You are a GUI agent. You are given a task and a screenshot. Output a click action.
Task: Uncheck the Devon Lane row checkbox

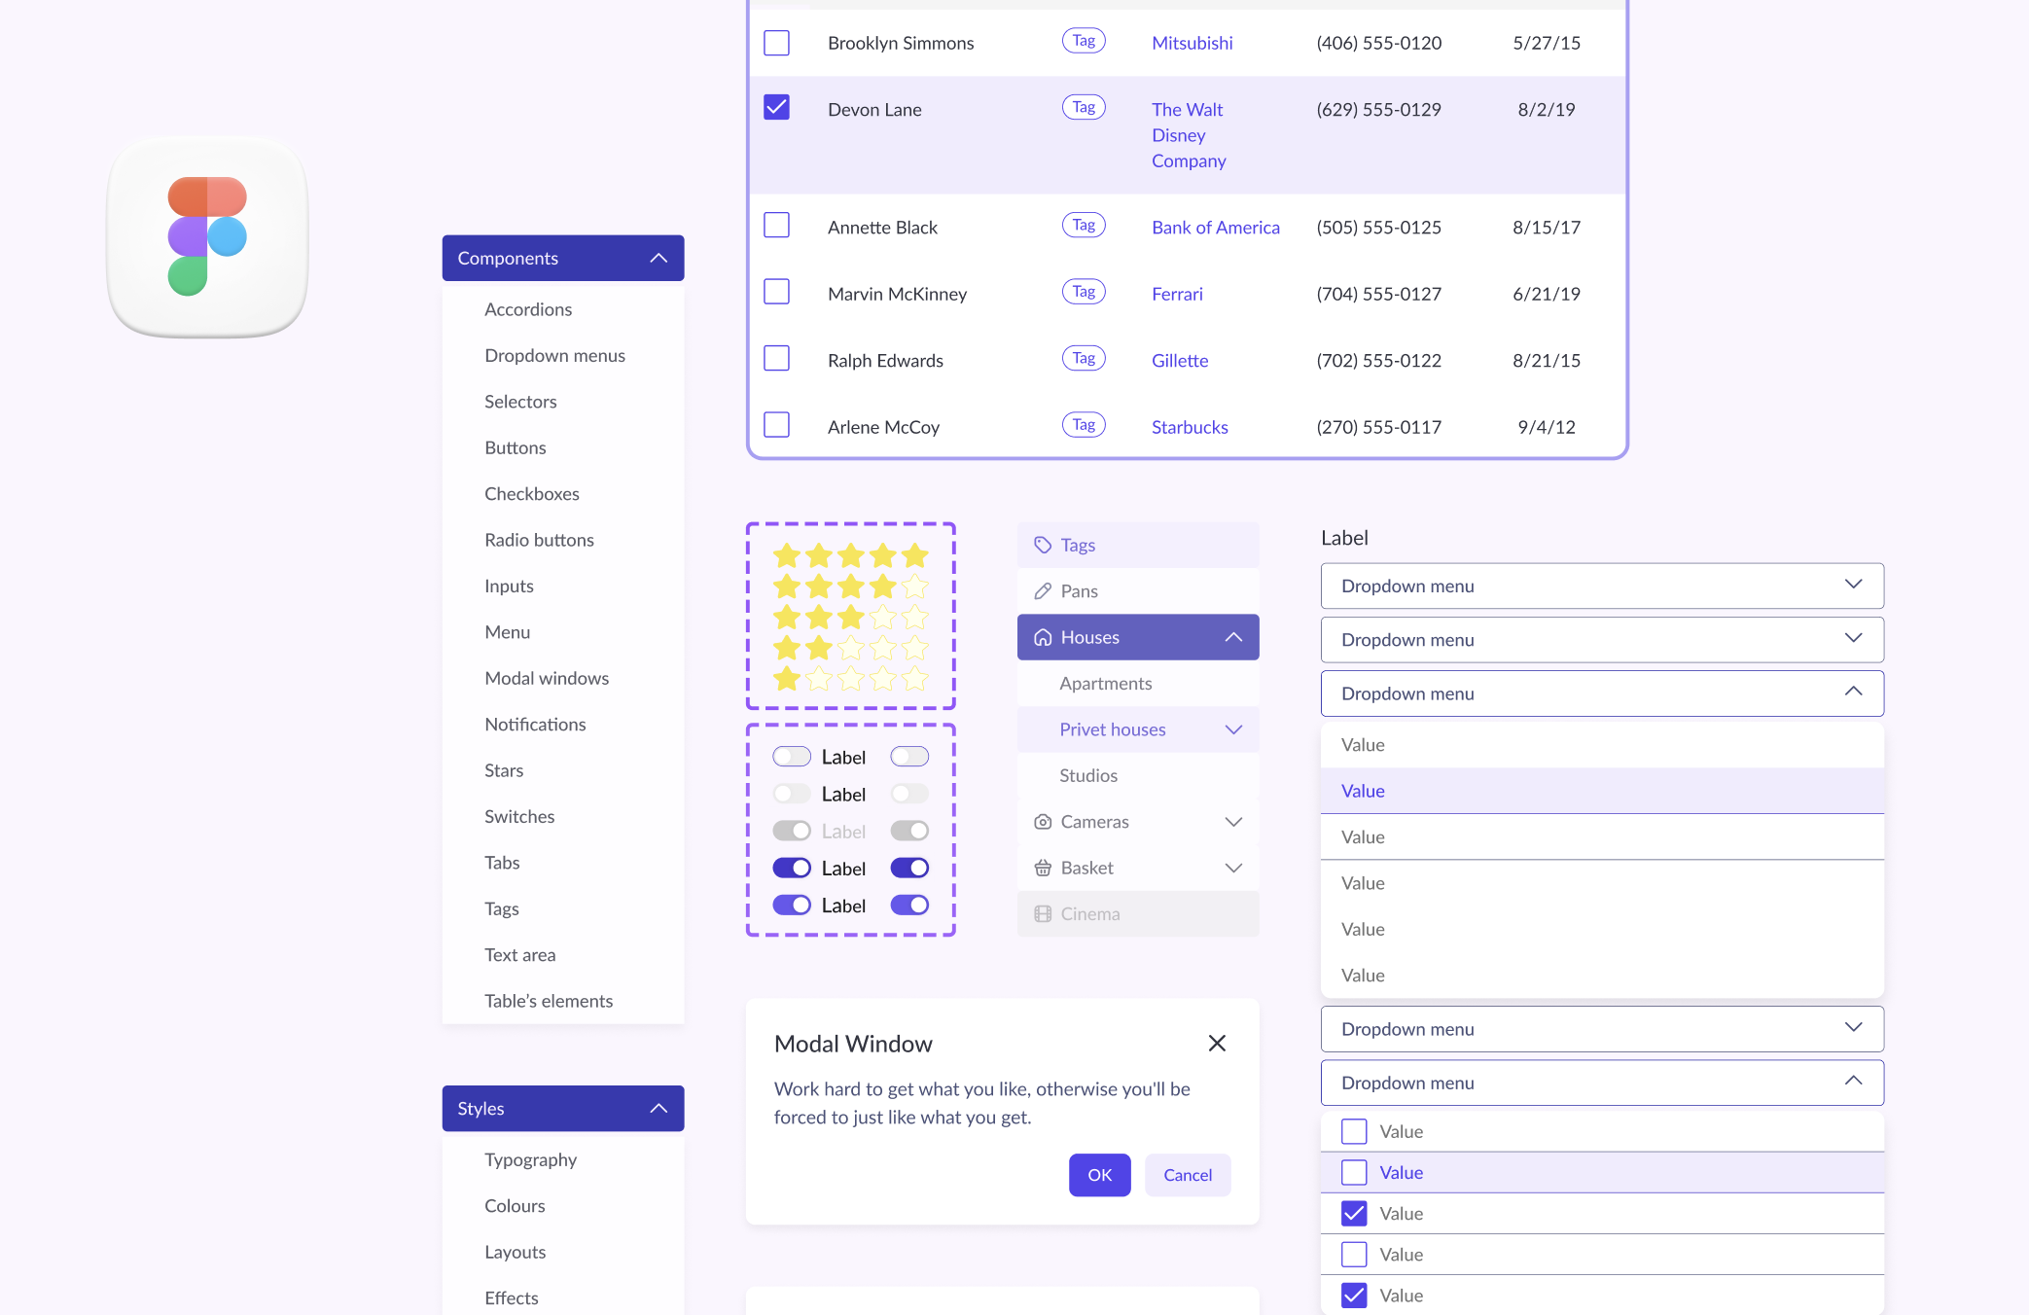point(776,108)
